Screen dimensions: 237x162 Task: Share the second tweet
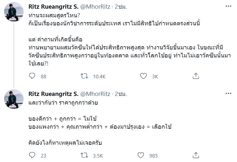[196, 155]
